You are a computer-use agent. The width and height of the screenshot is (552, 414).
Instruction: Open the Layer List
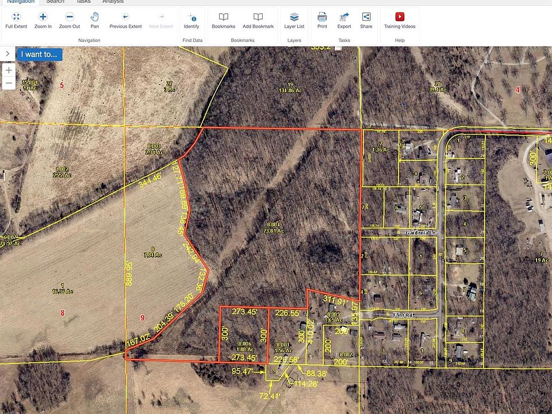click(x=294, y=21)
